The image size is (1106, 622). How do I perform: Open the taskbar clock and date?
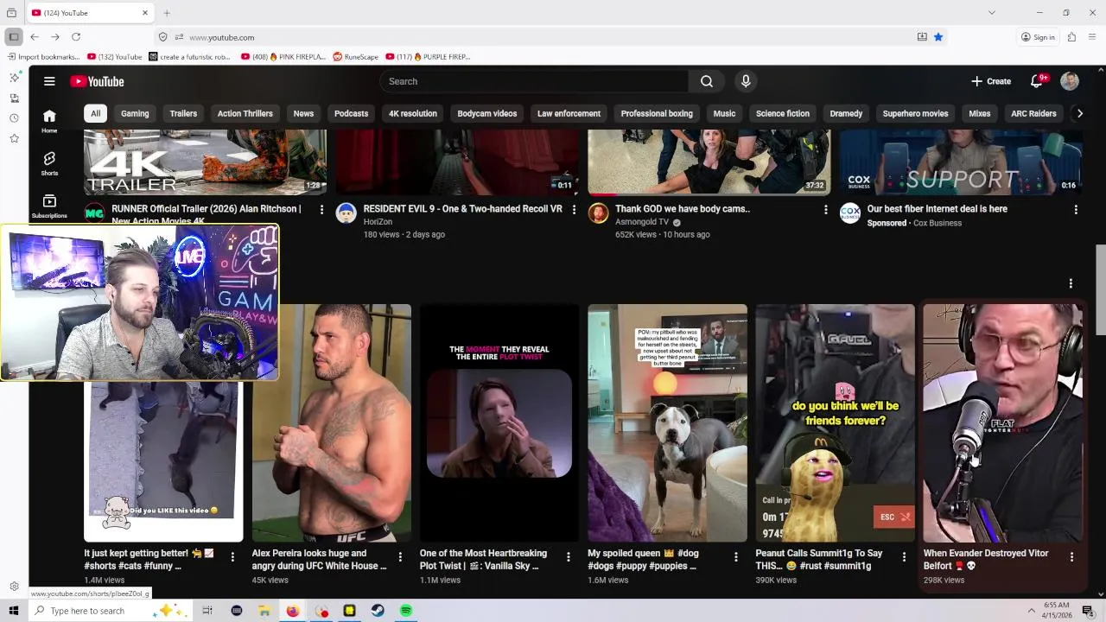pyautogui.click(x=1056, y=611)
